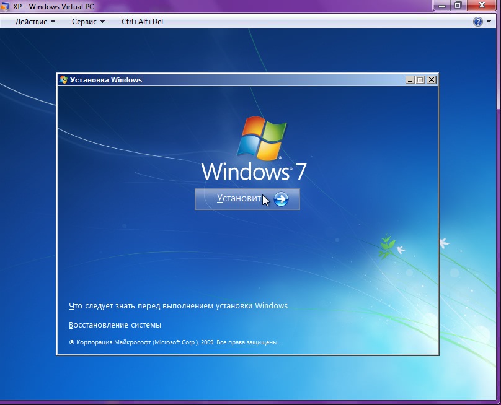The image size is (501, 405).
Task: Click the Установить install button
Action: coord(247,199)
